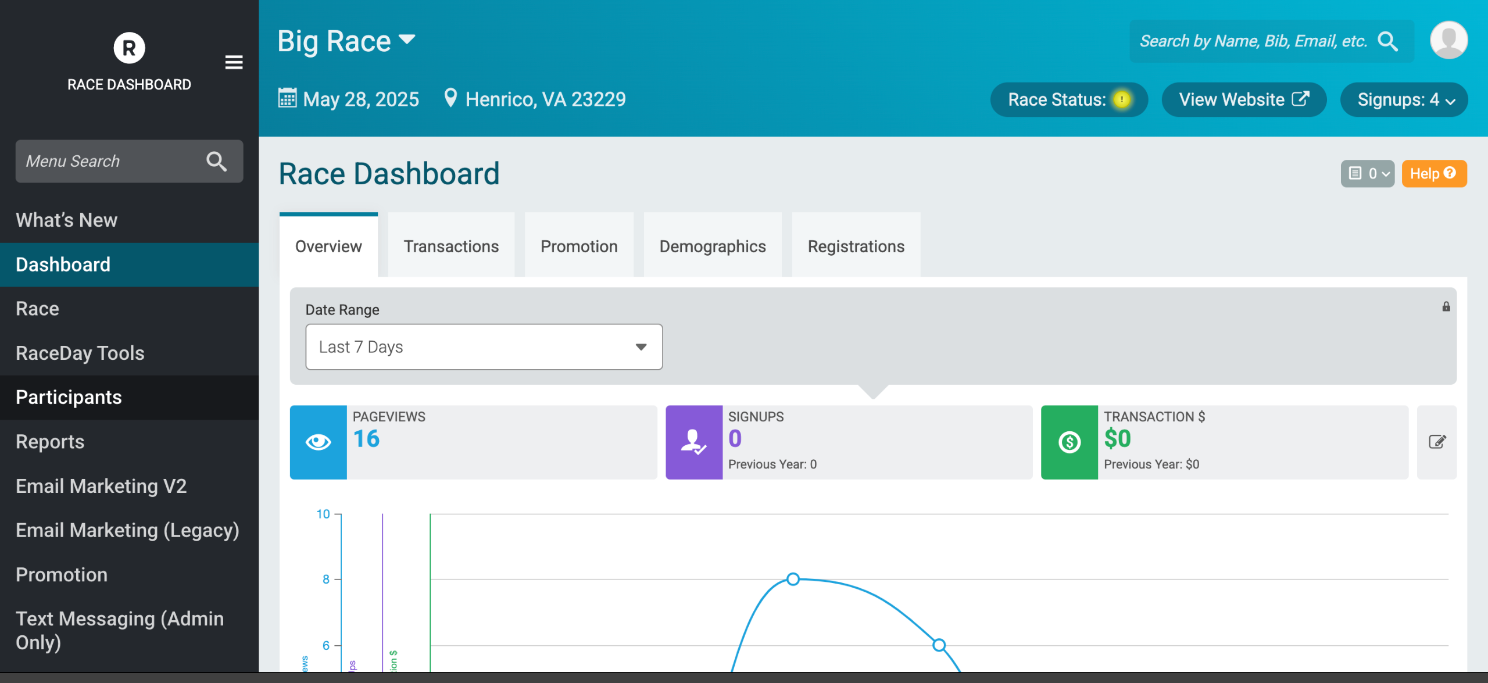The image size is (1488, 683).
Task: Expand the Signups: 4 dropdown
Action: coord(1404,99)
